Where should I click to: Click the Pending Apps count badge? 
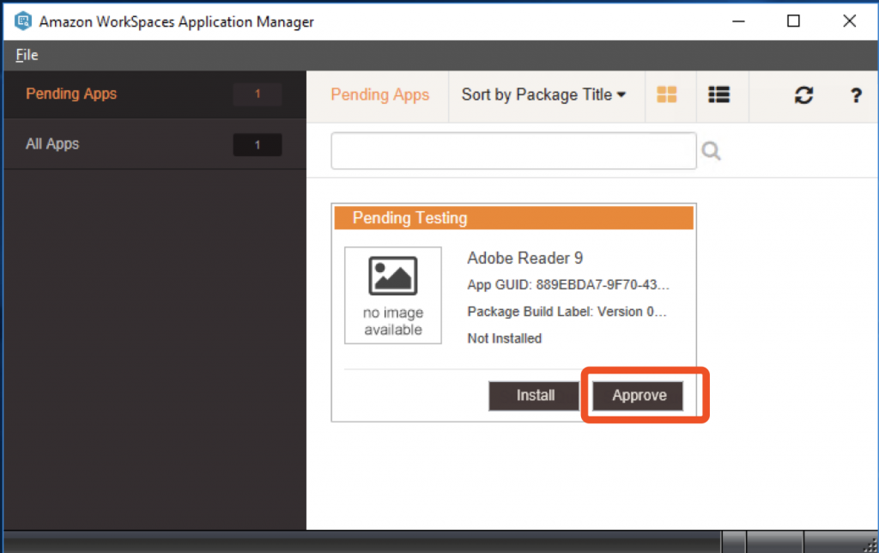point(258,94)
